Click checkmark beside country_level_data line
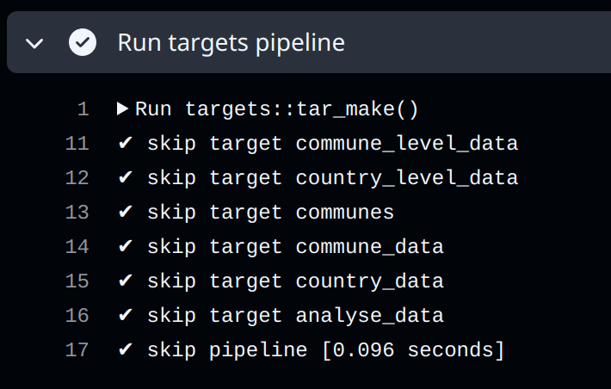 125,177
